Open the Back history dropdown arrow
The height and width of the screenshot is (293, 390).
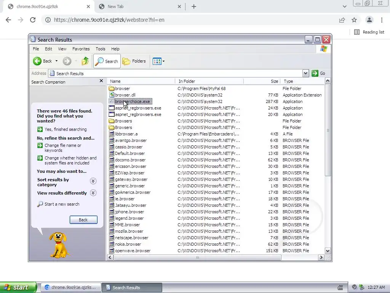click(56, 61)
